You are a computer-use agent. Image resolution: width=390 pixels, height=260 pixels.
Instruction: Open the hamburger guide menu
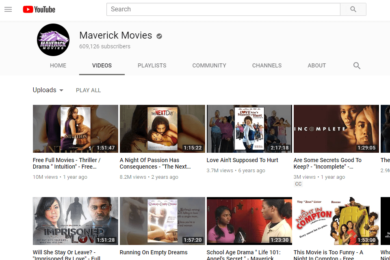pyautogui.click(x=8, y=9)
